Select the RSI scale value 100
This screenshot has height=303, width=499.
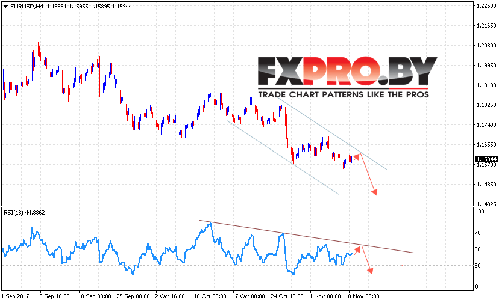[479, 212]
